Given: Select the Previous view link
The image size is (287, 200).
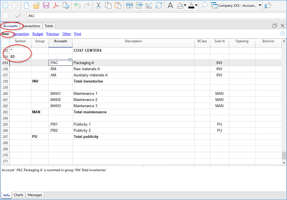Looking at the screenshot, I should coord(53,34).
